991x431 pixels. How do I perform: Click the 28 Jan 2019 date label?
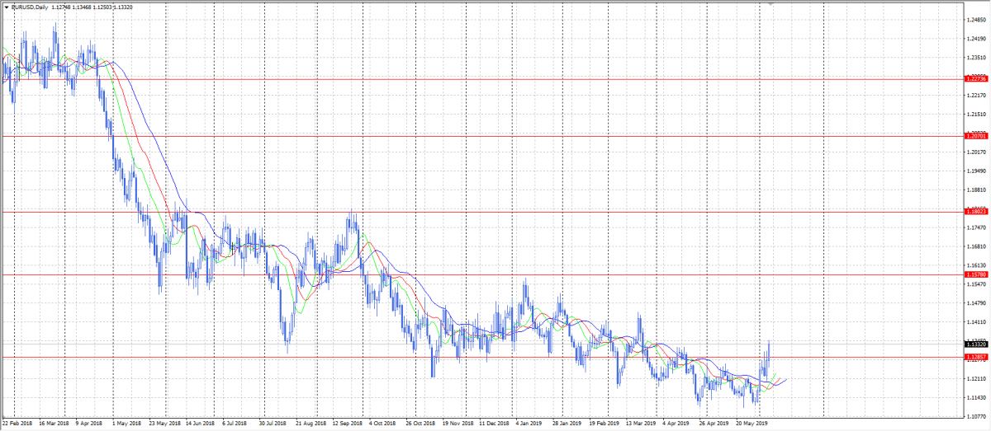coord(566,424)
